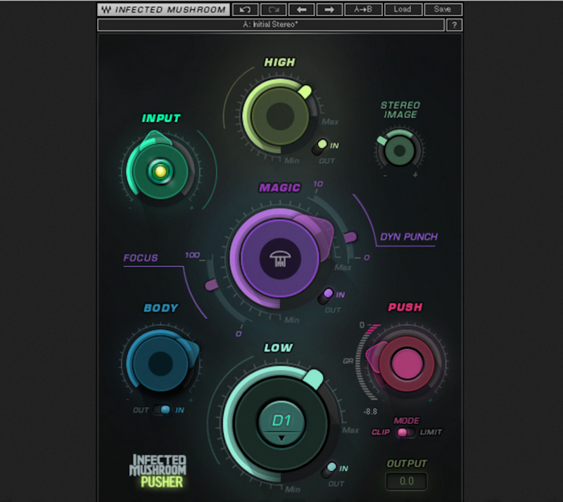Click the Undo arrow button
The height and width of the screenshot is (502, 563).
246,9
